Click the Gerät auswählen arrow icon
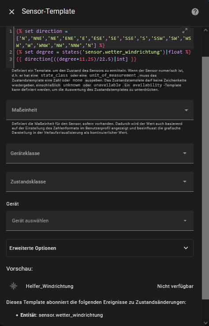This screenshot has width=209, height=326. coord(185,221)
